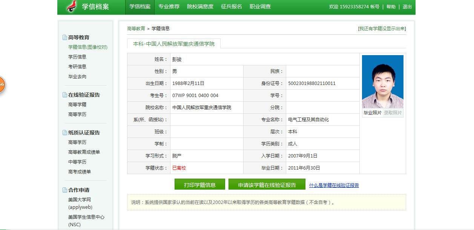Screen dimensions: 474x230
Task: Go to 征兵报名 in top navigation
Action: [x=232, y=7]
